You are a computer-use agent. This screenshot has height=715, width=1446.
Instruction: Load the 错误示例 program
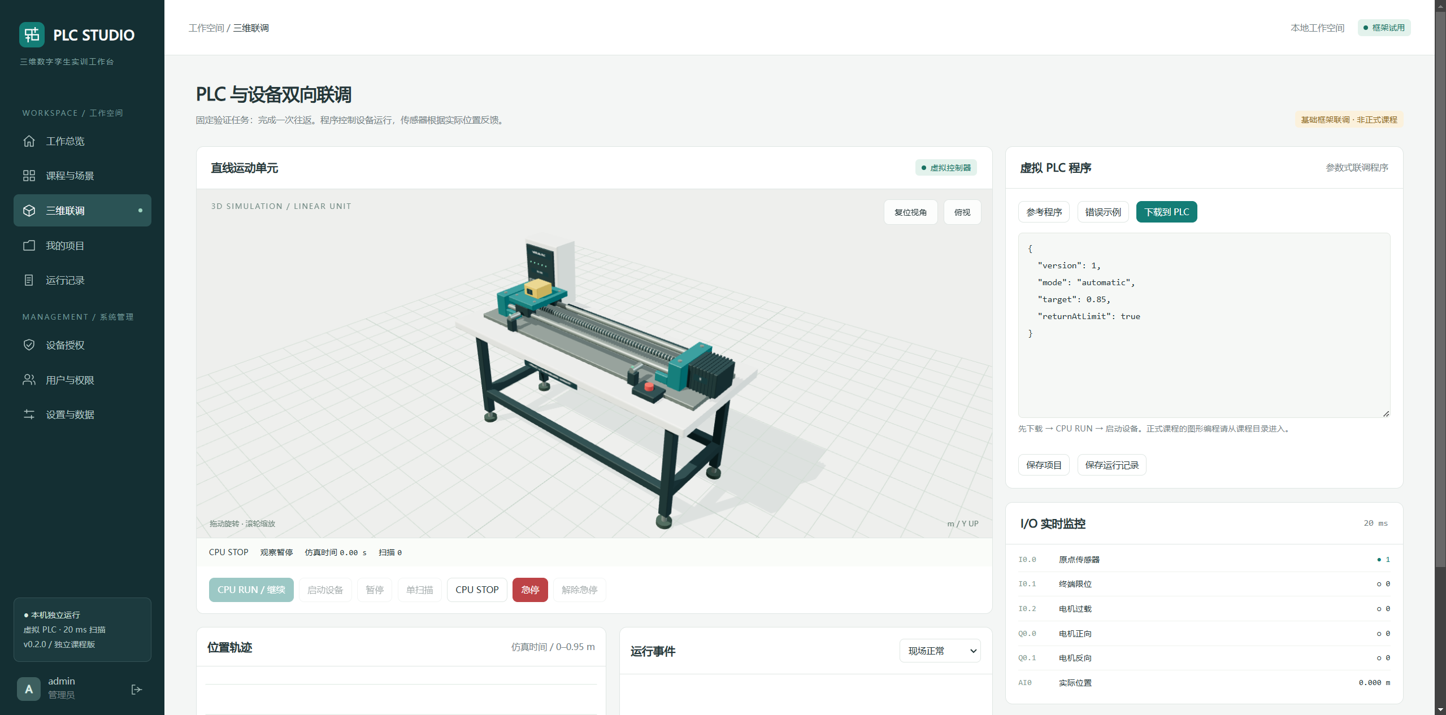pos(1103,212)
